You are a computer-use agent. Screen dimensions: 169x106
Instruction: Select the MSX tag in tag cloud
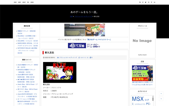pos(138,99)
